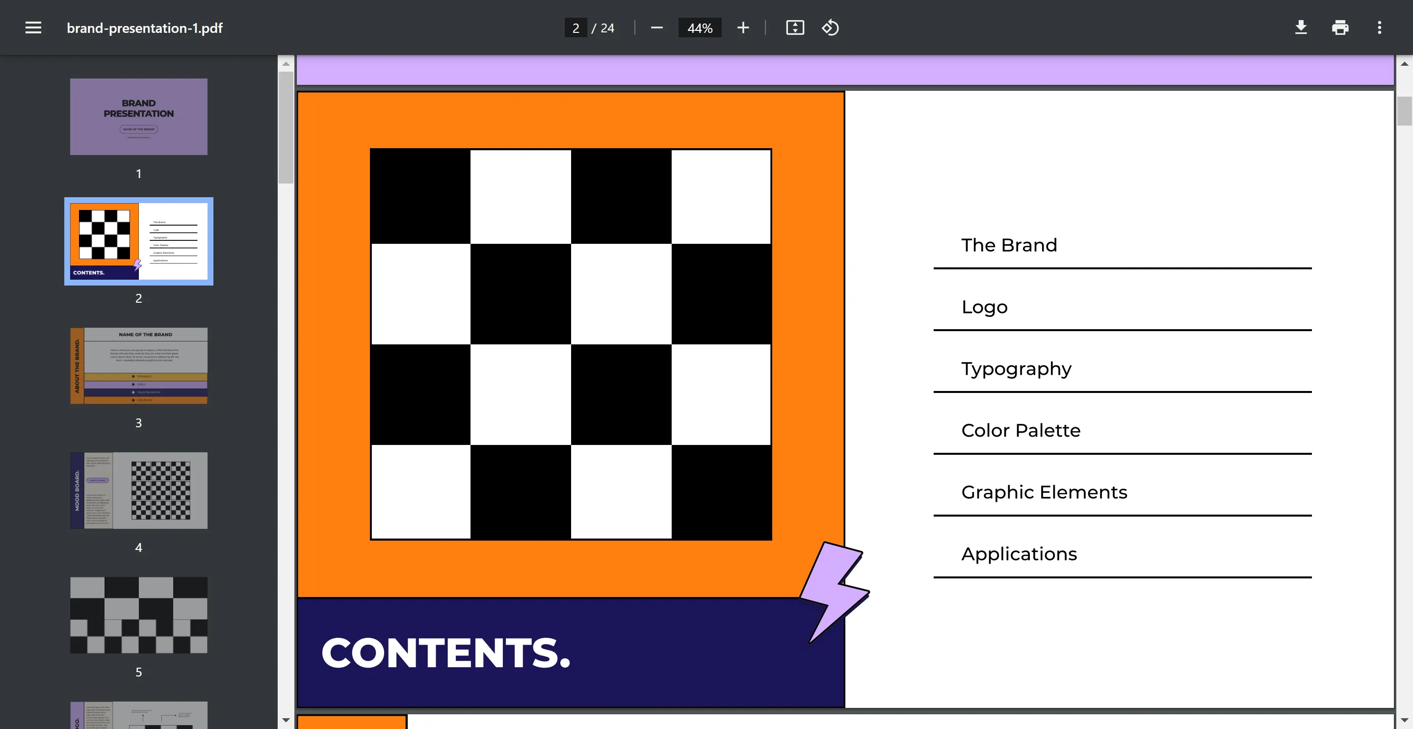Click the zoom in plus icon
This screenshot has width=1413, height=729.
point(744,28)
